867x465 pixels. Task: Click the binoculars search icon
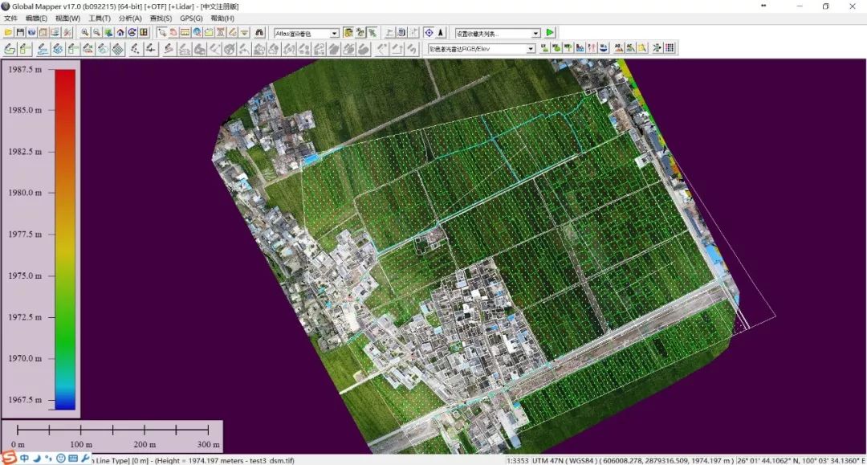point(260,33)
